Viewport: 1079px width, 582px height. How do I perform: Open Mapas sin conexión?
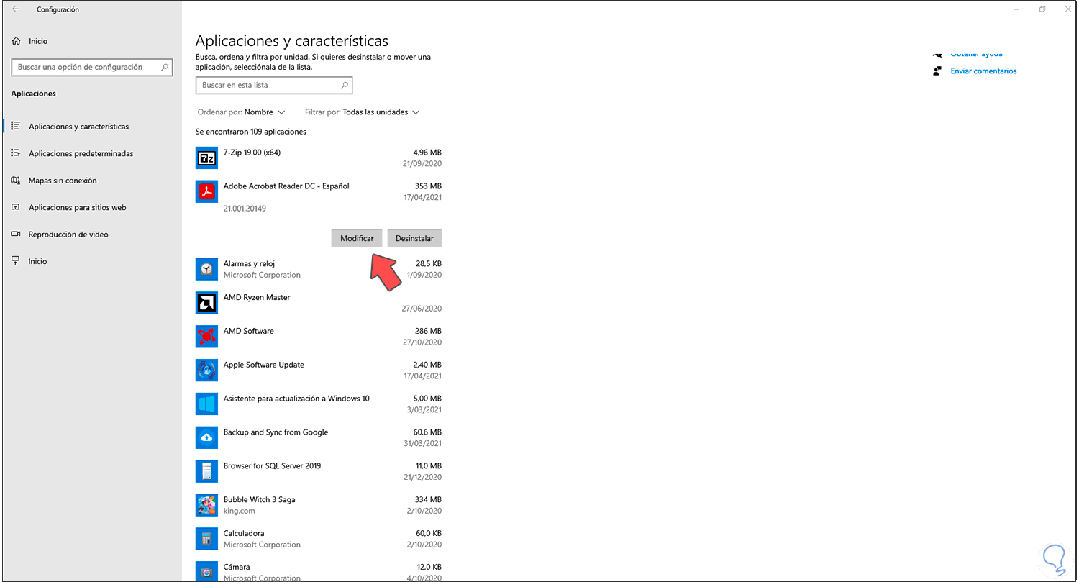click(x=63, y=181)
